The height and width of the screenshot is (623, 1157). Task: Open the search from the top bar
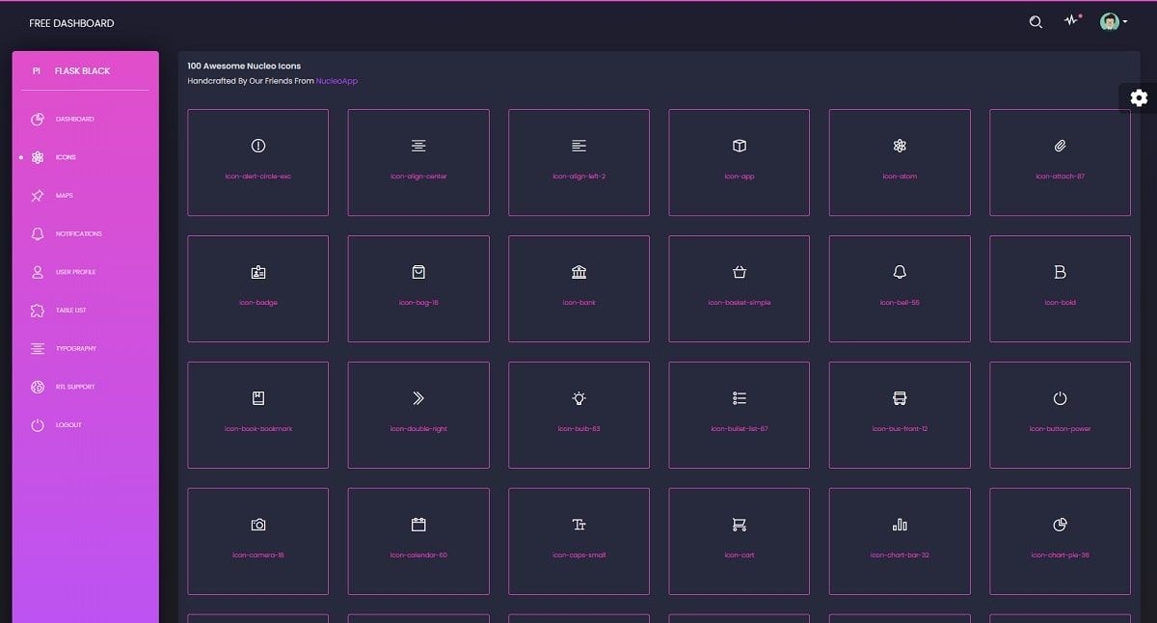(x=1036, y=21)
